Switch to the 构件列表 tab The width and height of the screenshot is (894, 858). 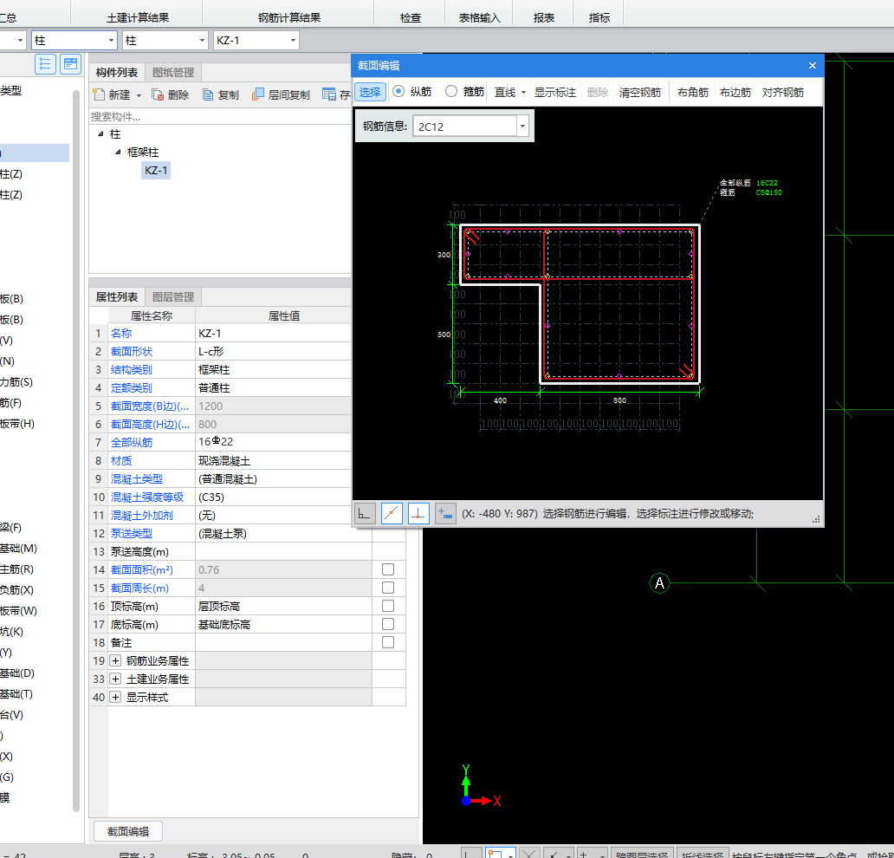(117, 73)
